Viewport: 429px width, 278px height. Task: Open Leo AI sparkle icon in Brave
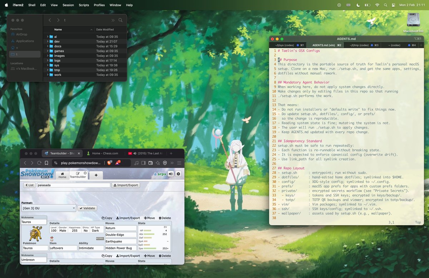click(158, 163)
